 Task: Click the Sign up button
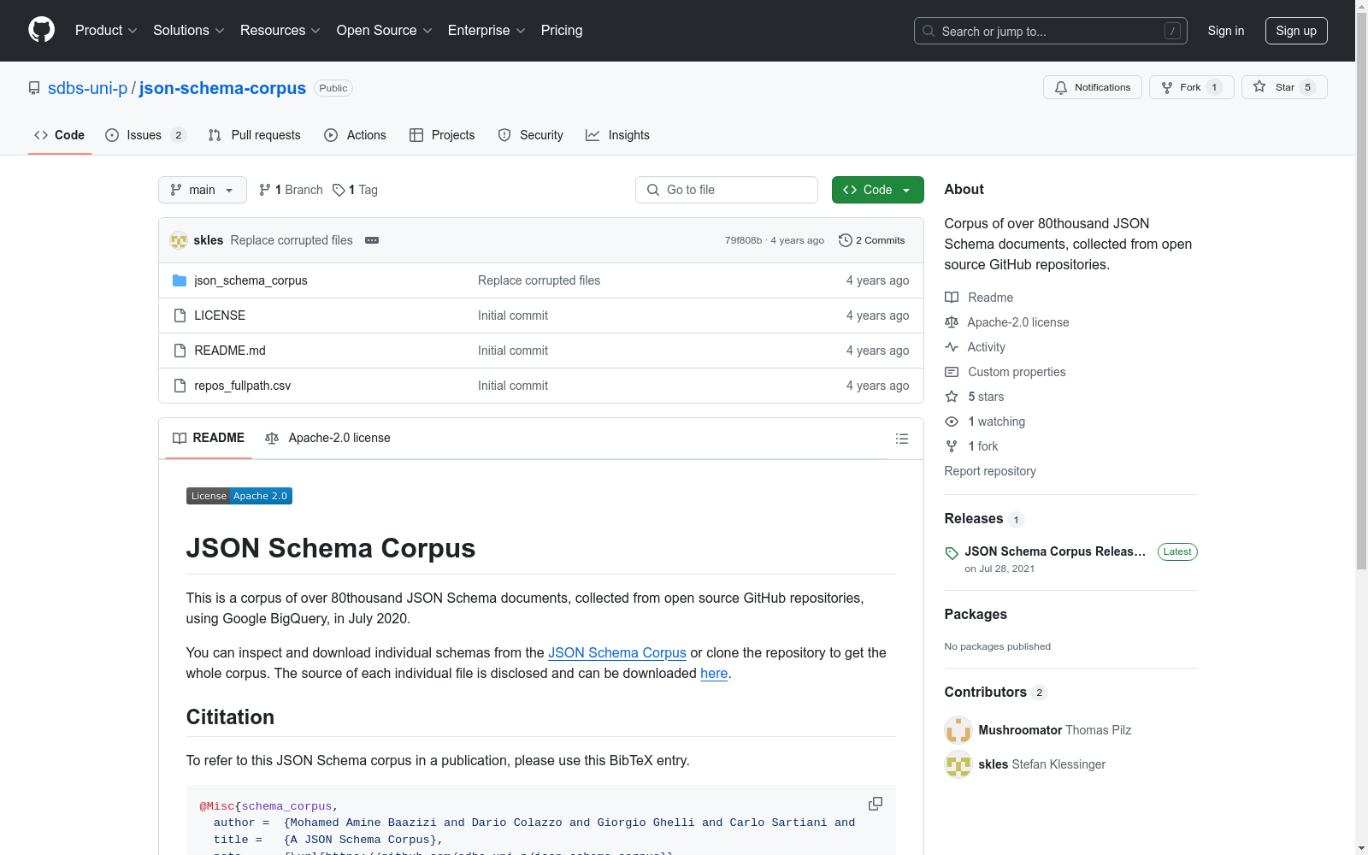(1296, 31)
